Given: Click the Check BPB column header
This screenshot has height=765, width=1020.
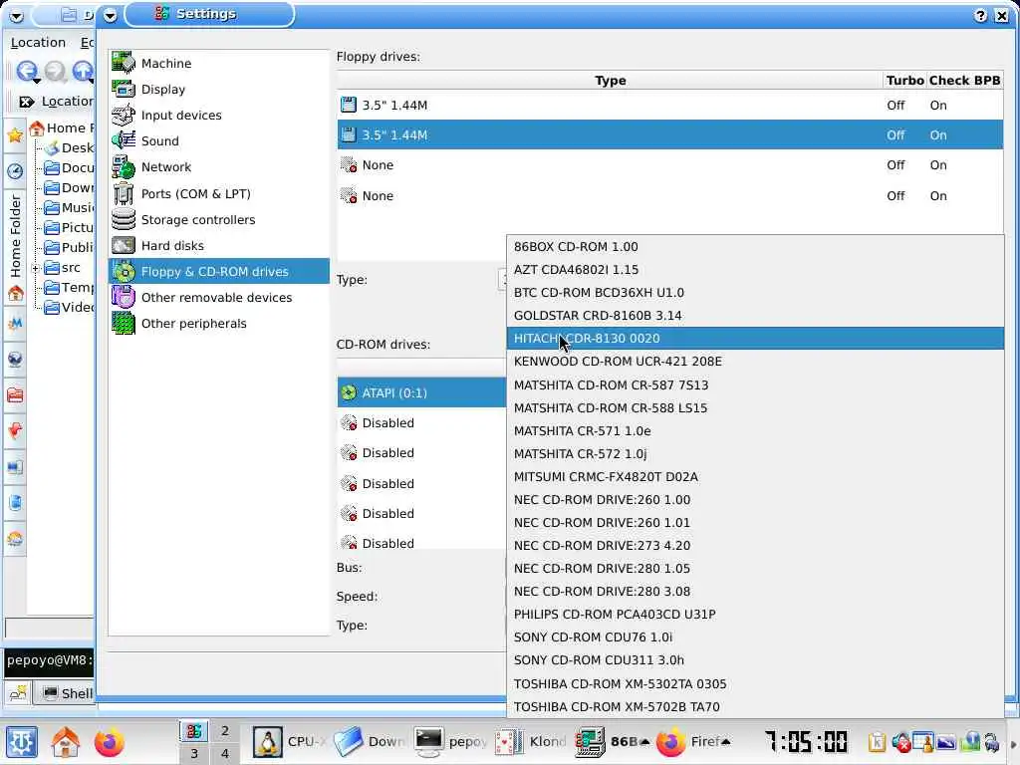Looking at the screenshot, I should [x=964, y=80].
